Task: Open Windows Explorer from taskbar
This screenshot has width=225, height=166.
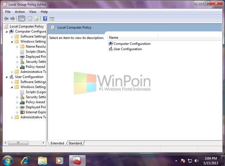Action: (x=42, y=160)
